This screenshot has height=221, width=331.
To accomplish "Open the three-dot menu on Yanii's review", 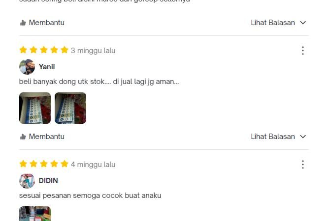I will click(x=303, y=51).
